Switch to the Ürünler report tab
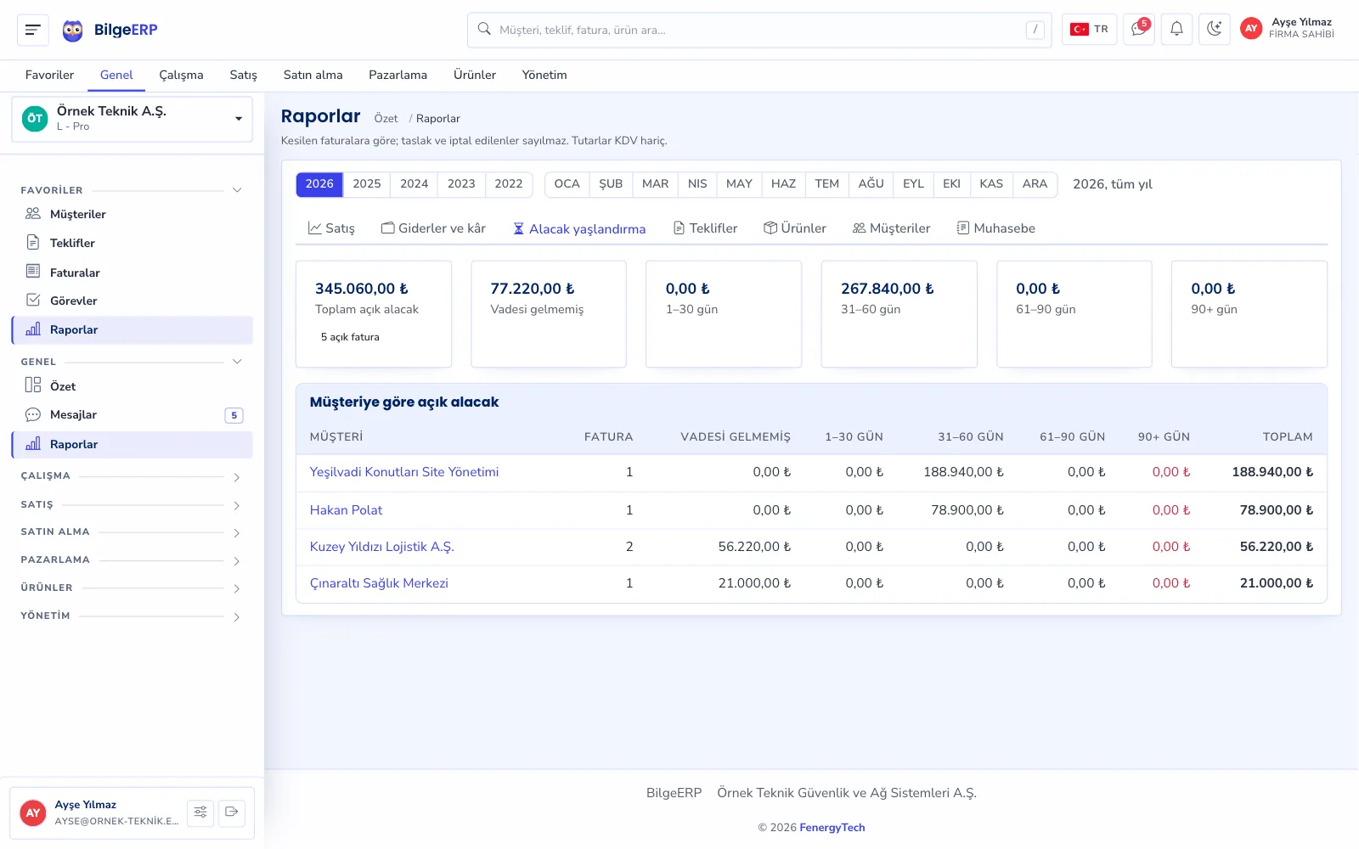The height and width of the screenshot is (849, 1359). click(x=795, y=228)
